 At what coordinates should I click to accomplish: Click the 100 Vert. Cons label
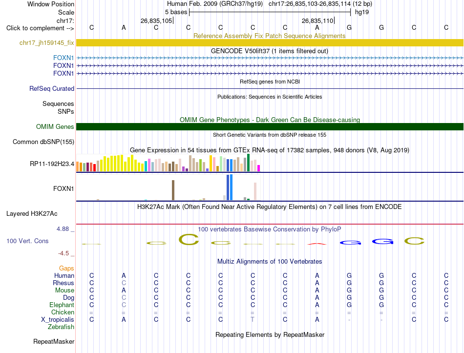pos(27,241)
